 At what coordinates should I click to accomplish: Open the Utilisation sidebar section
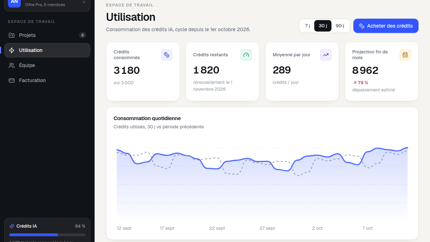point(47,50)
